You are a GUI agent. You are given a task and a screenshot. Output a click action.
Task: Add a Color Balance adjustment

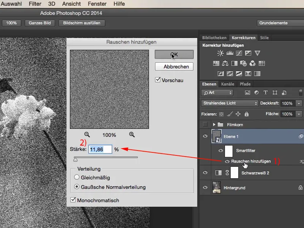pos(225,63)
